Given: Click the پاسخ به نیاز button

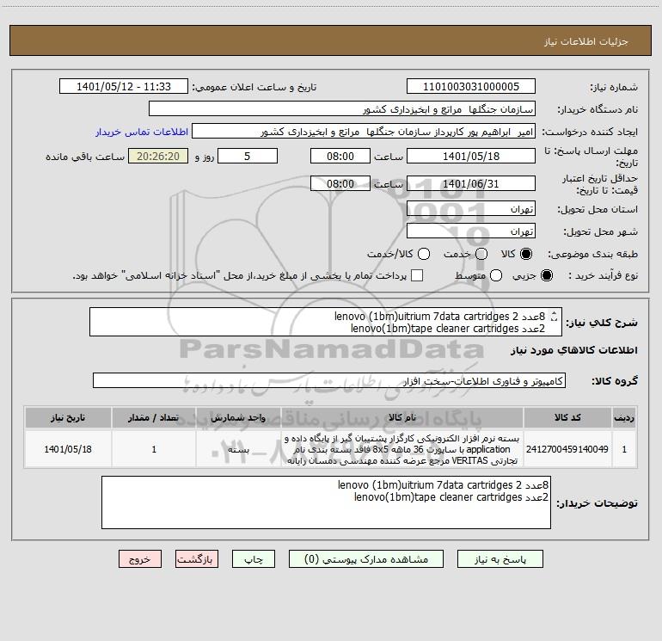Looking at the screenshot, I should coord(500,559).
